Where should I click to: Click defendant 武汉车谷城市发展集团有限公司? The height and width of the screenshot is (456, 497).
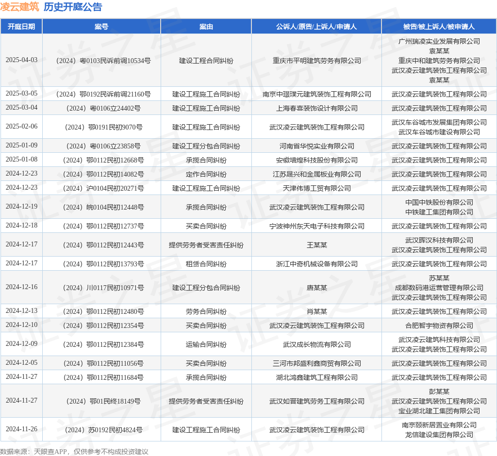[439, 122]
